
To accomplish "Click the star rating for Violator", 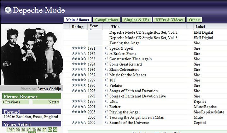I will click(79, 85).
